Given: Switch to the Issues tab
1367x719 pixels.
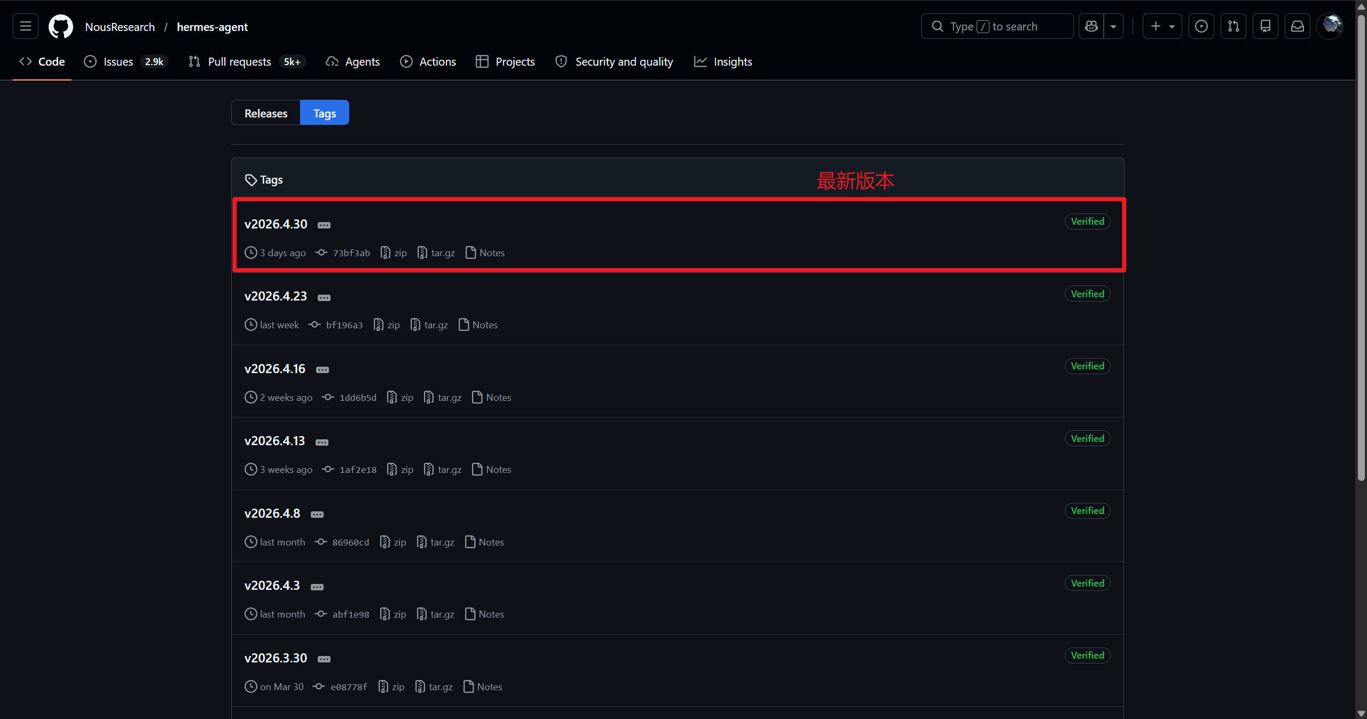Looking at the screenshot, I should [126, 61].
